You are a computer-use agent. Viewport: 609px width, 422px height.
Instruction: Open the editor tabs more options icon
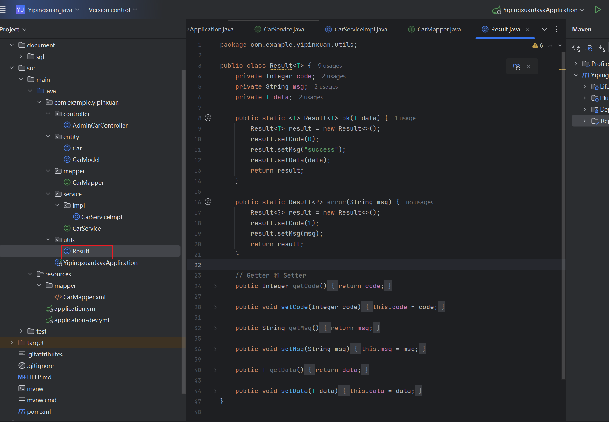556,29
